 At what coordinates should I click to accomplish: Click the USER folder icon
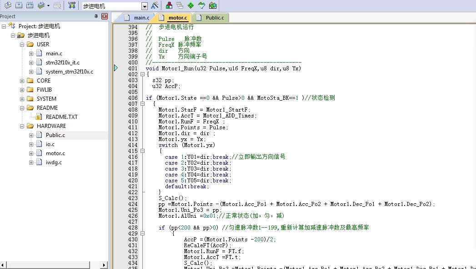(x=30, y=44)
